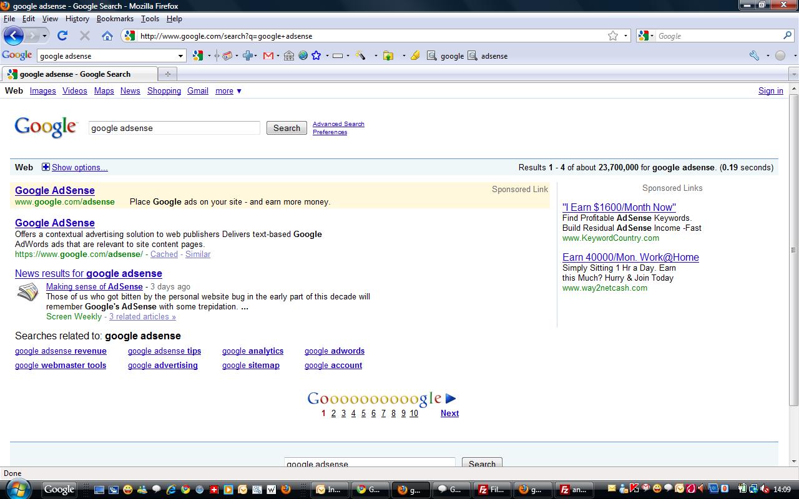Image resolution: width=799 pixels, height=499 pixels.
Task: Open a new tab with the plus button
Action: pos(167,74)
